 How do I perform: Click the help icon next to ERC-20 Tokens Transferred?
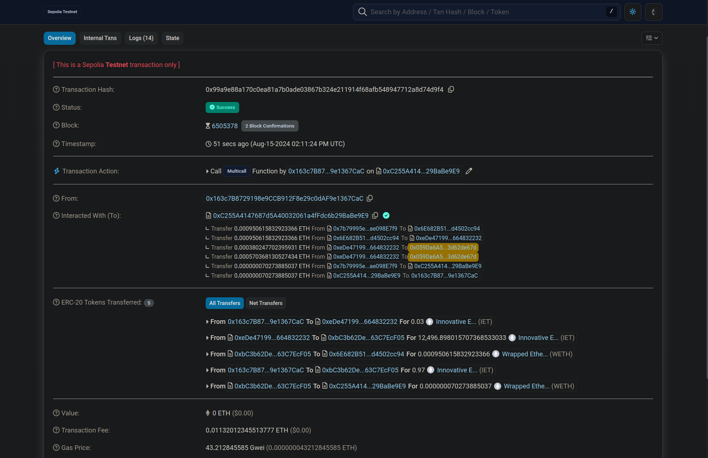(x=56, y=302)
